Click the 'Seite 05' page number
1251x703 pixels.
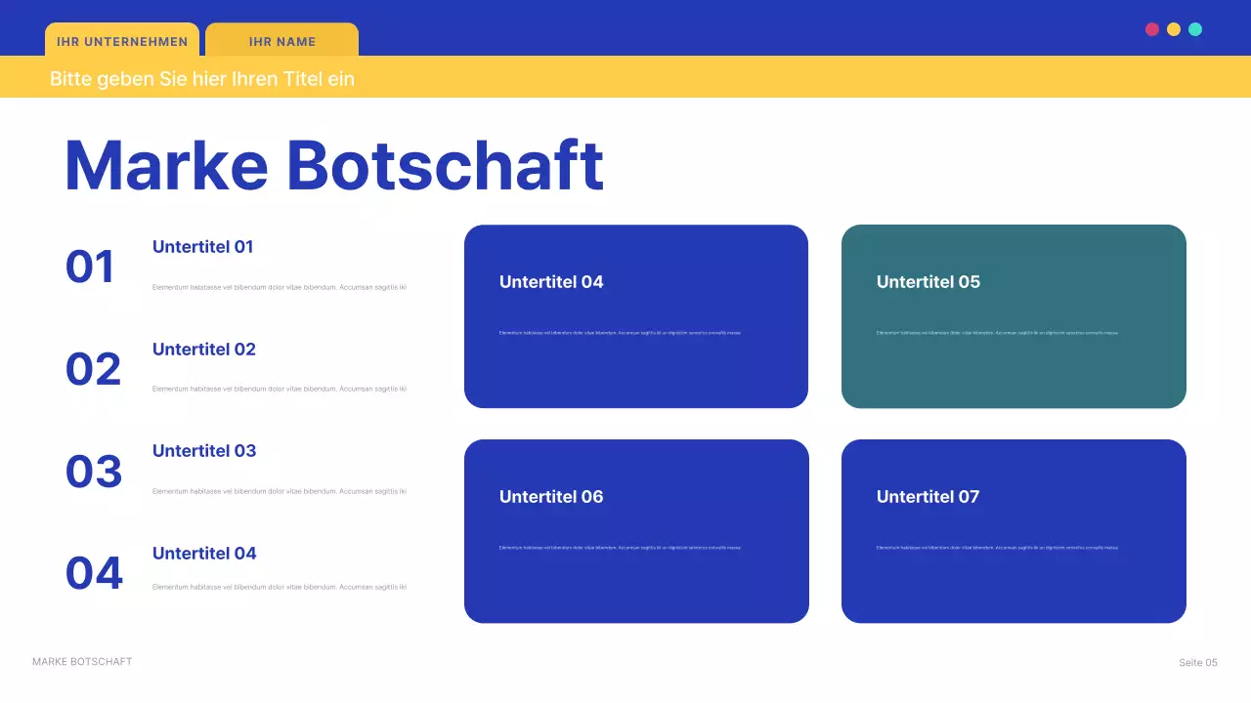[1197, 663]
